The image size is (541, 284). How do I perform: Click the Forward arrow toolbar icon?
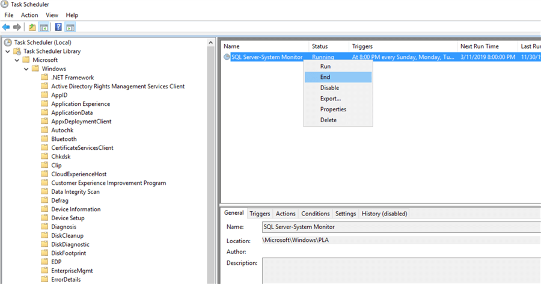(17, 27)
